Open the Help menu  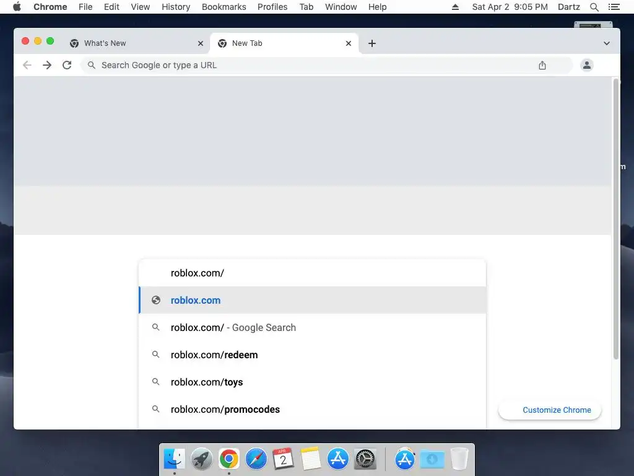pos(377,7)
